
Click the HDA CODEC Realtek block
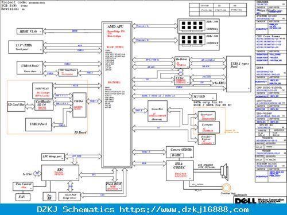180,171
